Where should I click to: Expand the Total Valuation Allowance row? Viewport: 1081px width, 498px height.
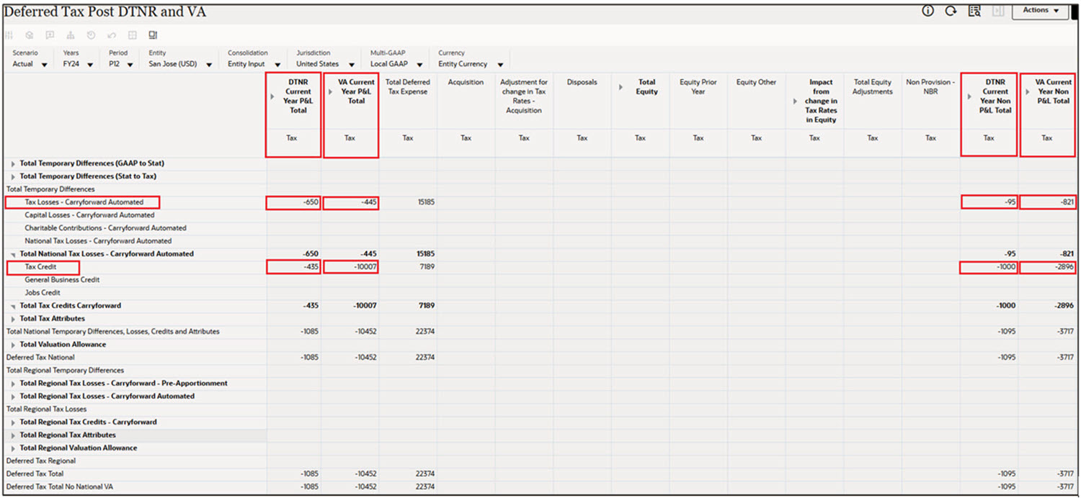click(x=12, y=344)
